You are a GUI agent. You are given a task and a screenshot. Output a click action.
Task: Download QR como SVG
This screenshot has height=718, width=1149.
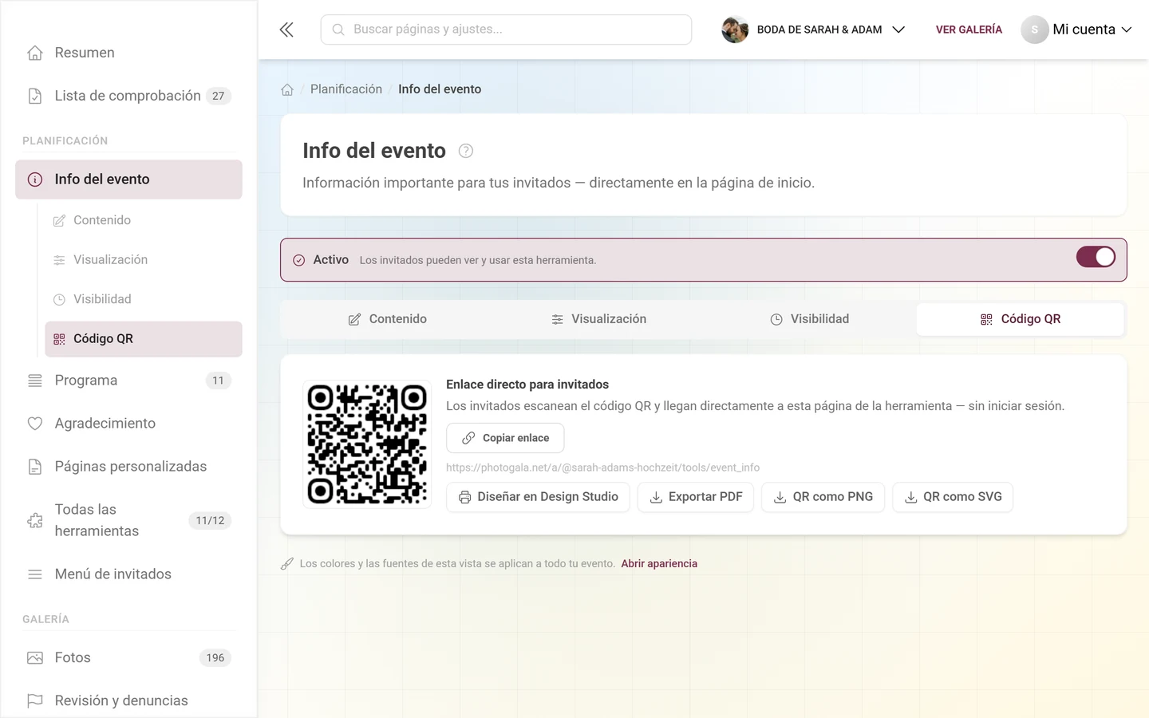pyautogui.click(x=953, y=497)
